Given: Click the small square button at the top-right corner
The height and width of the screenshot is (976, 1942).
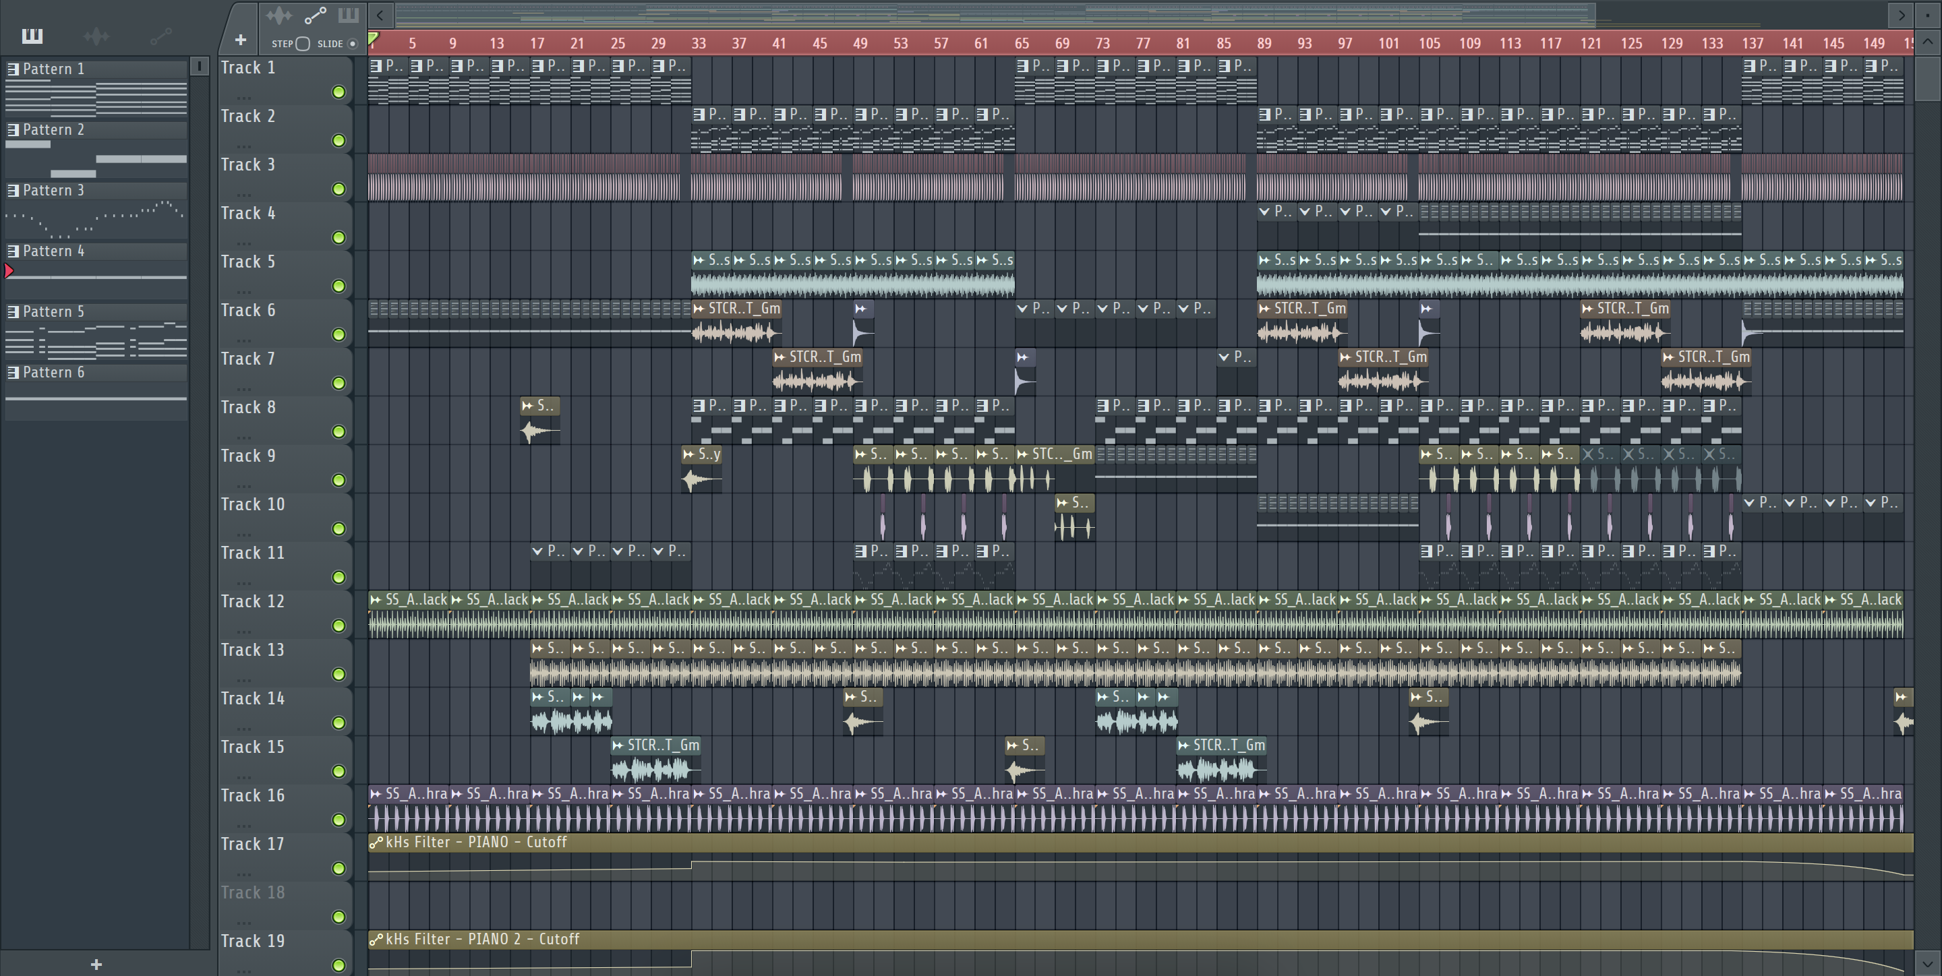Looking at the screenshot, I should pyautogui.click(x=1928, y=14).
